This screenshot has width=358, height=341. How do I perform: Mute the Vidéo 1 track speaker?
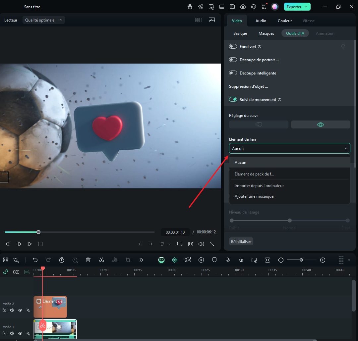[x=12, y=333]
